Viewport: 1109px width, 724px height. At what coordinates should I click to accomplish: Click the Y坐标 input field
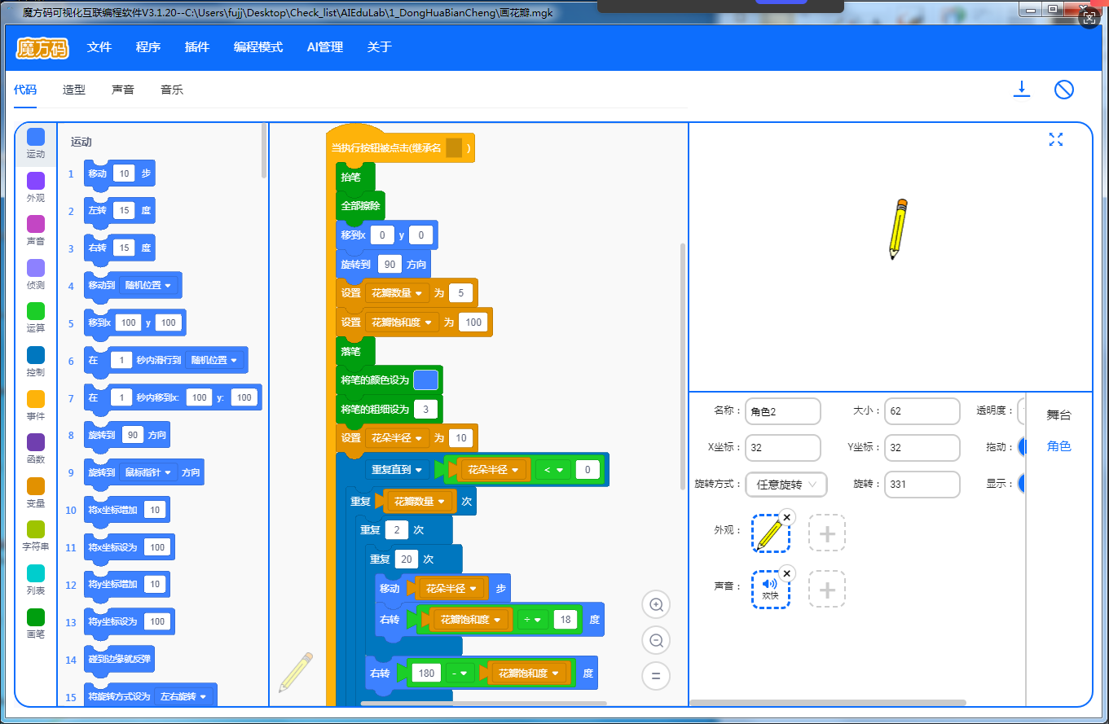922,448
